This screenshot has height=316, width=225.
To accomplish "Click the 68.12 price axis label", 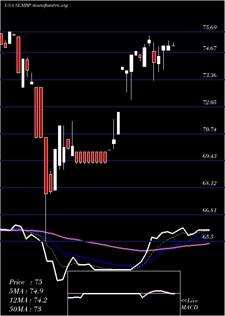I will coord(210,183).
